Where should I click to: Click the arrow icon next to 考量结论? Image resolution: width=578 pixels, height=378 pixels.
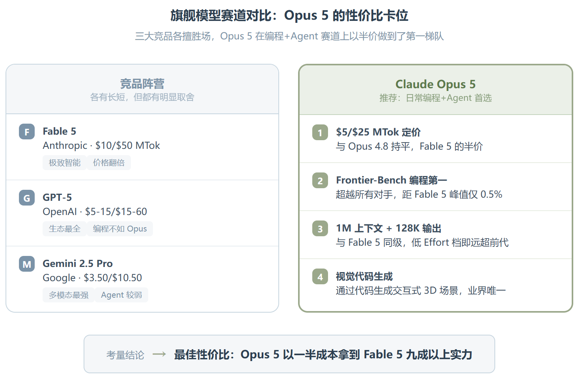click(x=159, y=354)
